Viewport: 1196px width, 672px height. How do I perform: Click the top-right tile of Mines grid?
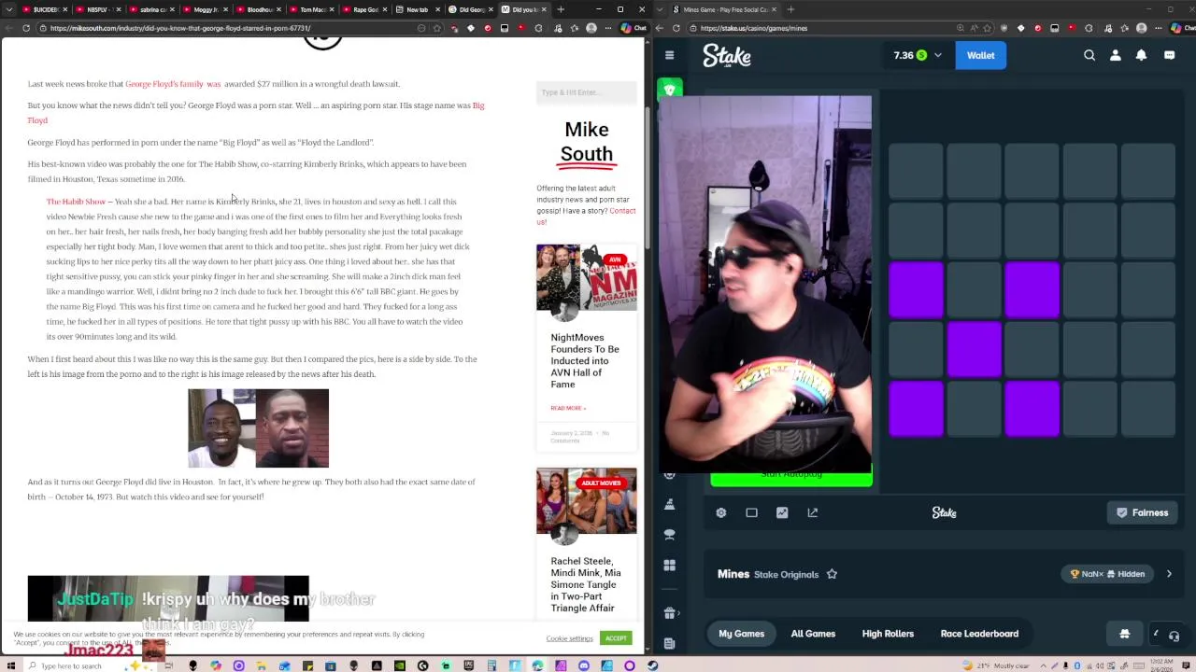click(x=1148, y=171)
